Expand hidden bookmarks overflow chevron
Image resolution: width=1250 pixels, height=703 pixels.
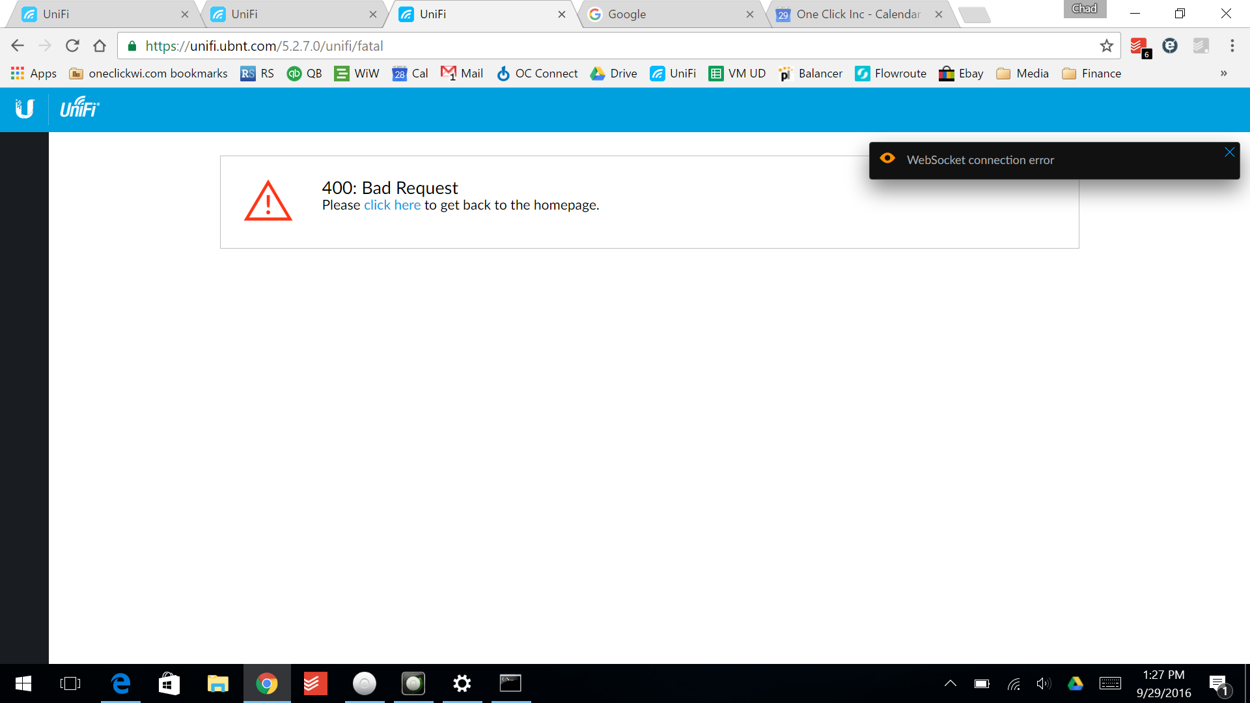[1223, 74]
